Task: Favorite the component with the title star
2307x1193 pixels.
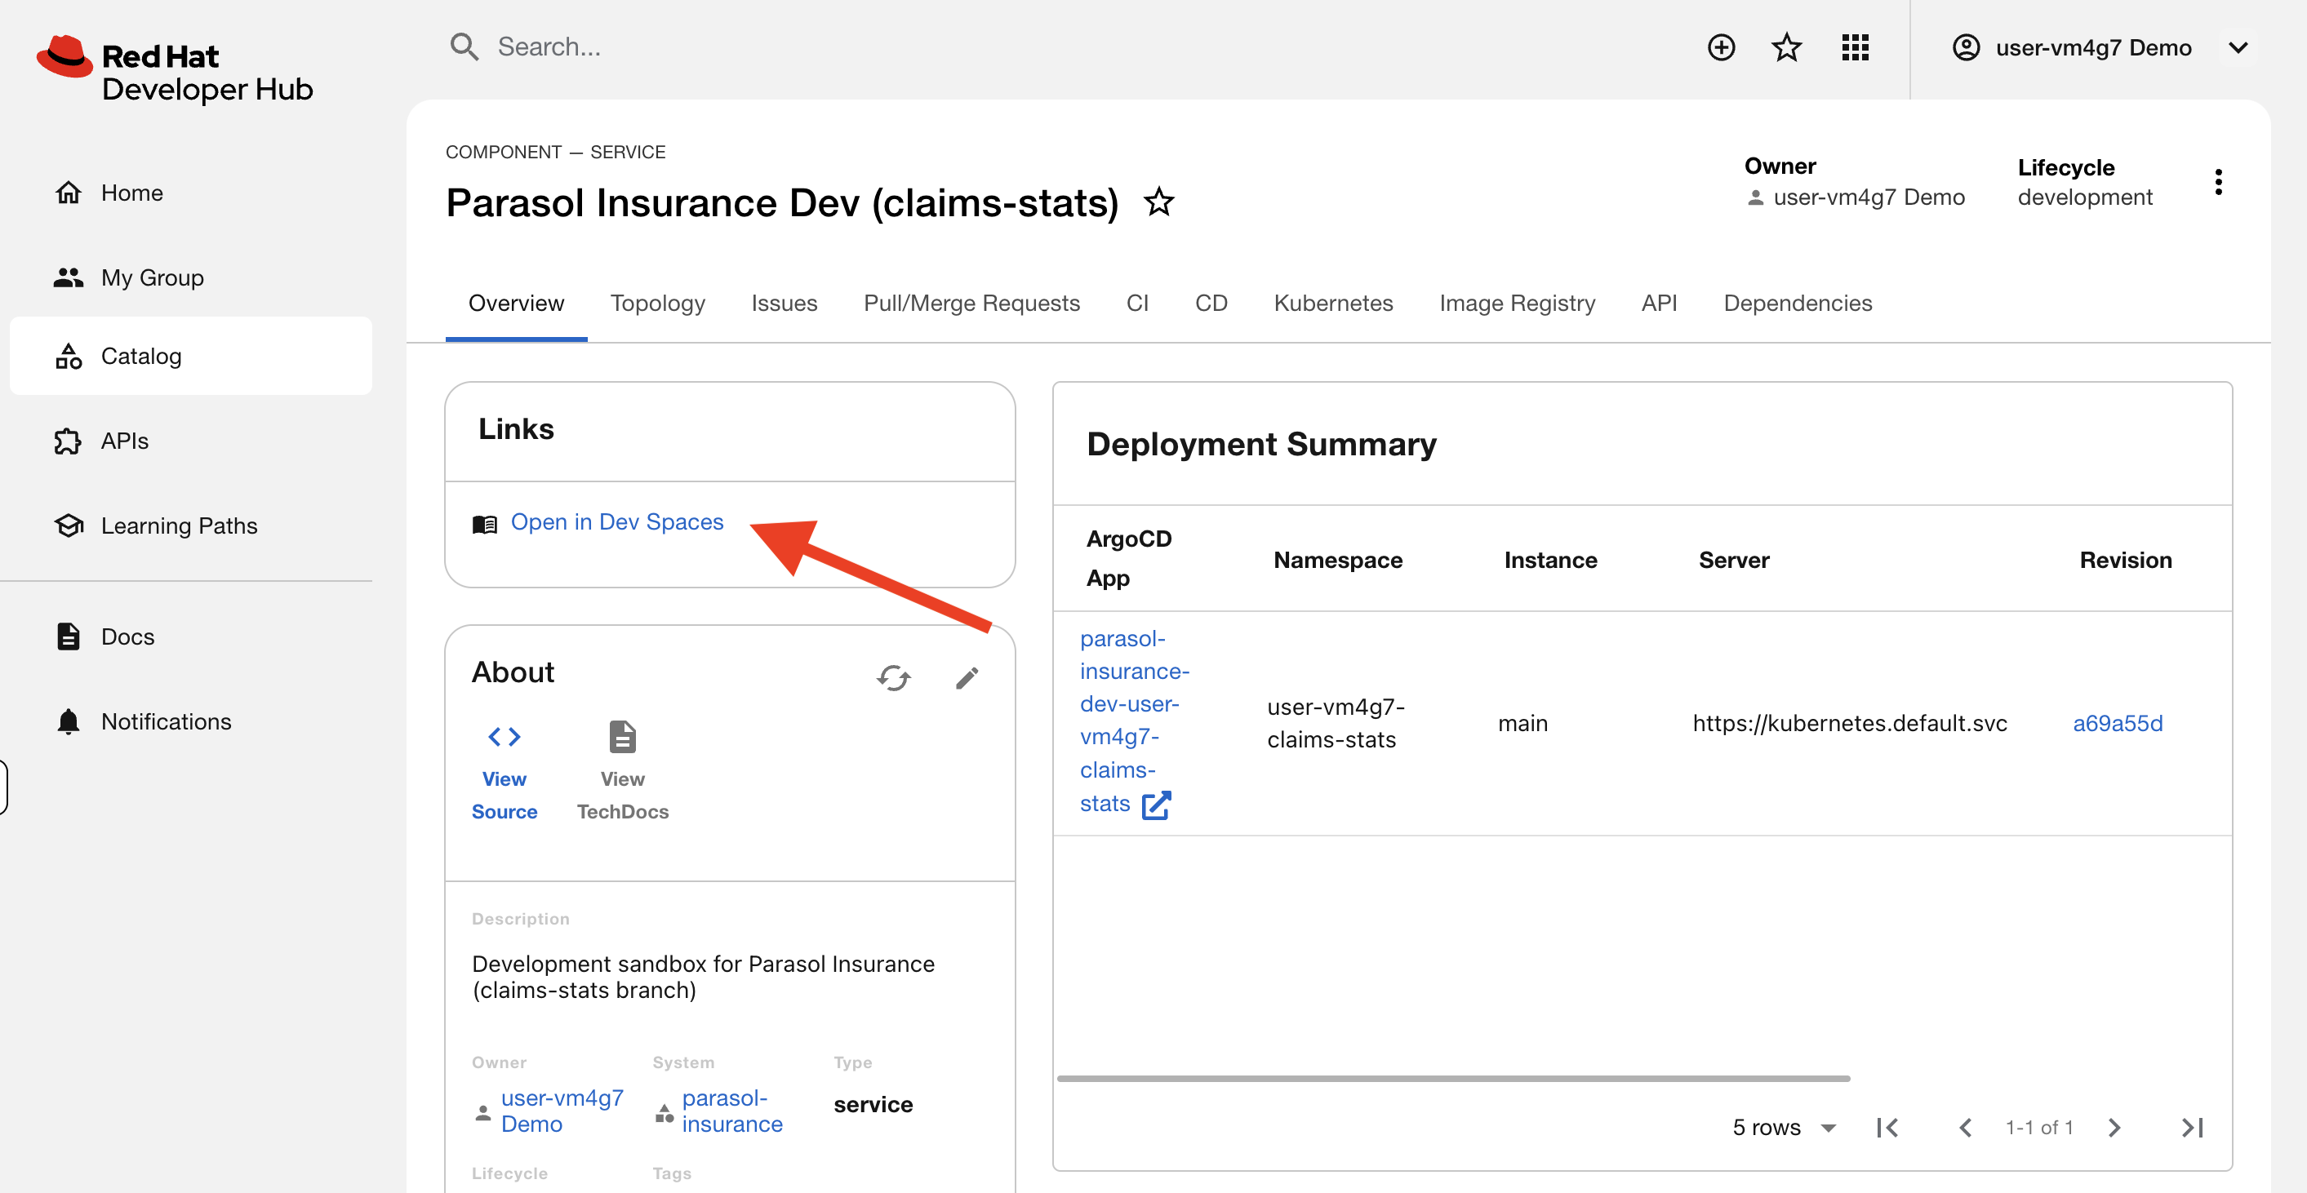Action: pos(1158,202)
